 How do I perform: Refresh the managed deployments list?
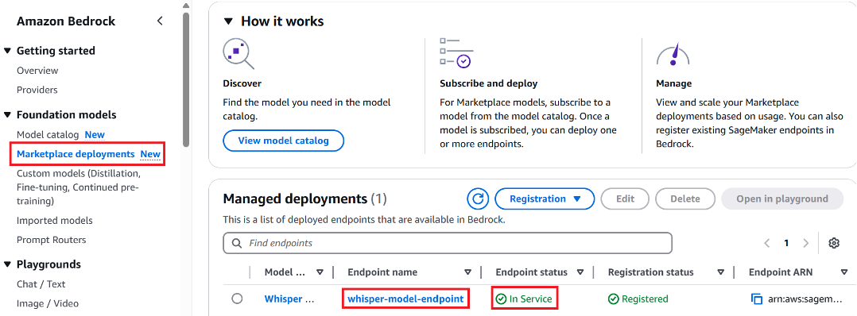click(x=478, y=198)
